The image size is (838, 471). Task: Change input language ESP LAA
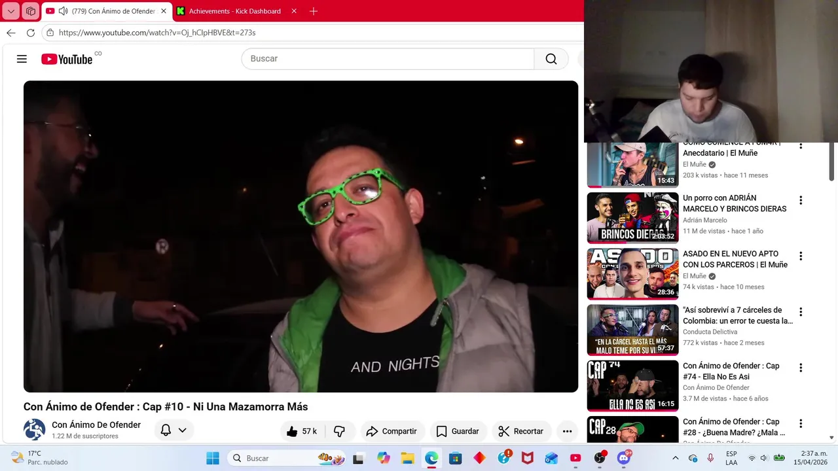coord(731,458)
